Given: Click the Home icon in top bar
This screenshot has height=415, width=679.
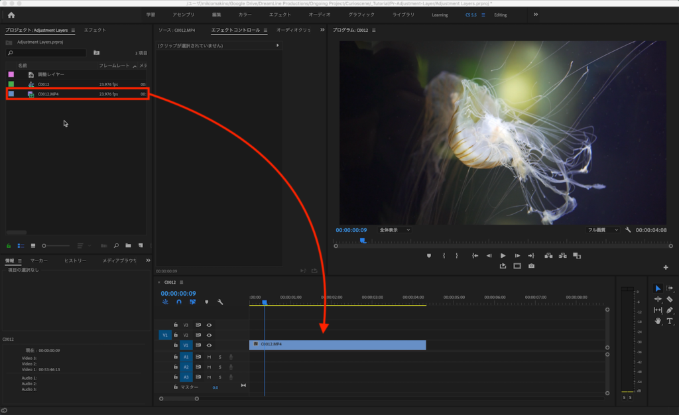Looking at the screenshot, I should point(11,15).
